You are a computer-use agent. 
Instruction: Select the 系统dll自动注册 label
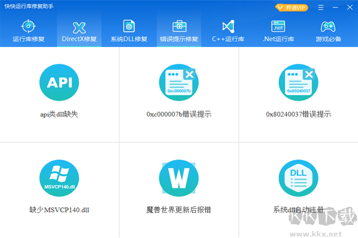[x=298, y=210]
